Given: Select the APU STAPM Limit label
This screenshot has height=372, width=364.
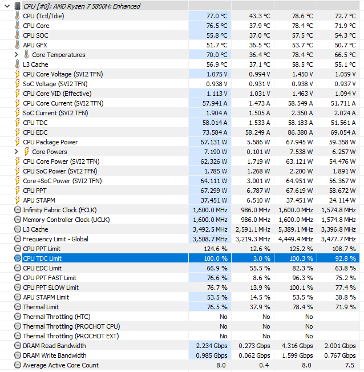Looking at the screenshot, I should pyautogui.click(x=46, y=297).
